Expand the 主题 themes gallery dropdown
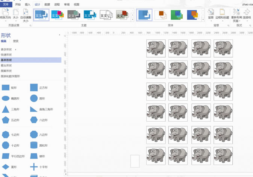The height and width of the screenshot is (177, 253). coord(132,19)
